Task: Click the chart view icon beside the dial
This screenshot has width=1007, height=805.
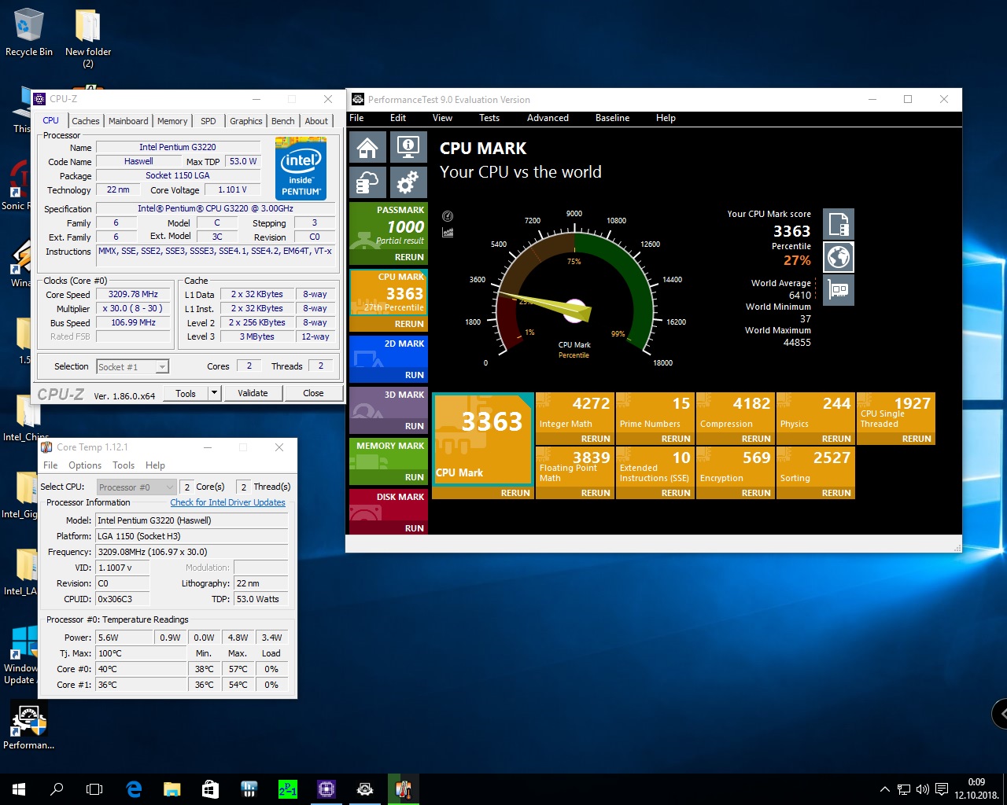Action: pos(448,232)
